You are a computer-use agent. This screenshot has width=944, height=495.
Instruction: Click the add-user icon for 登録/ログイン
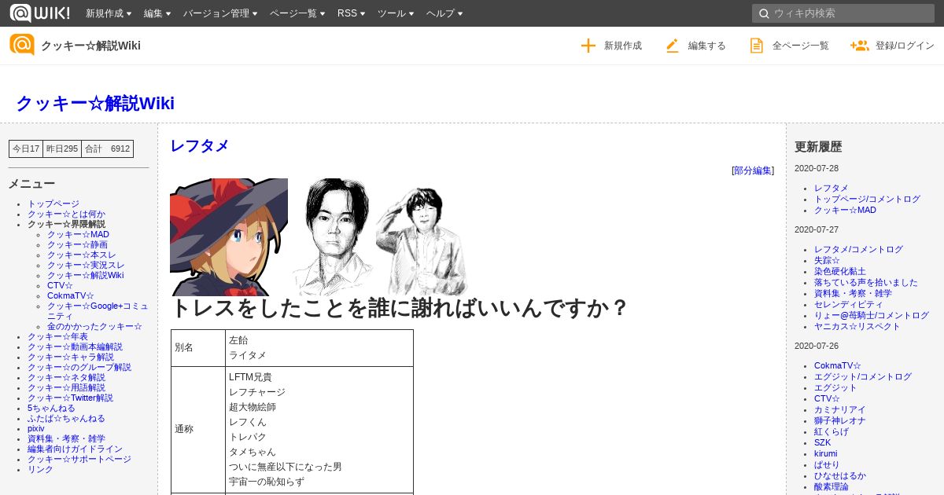coord(859,46)
